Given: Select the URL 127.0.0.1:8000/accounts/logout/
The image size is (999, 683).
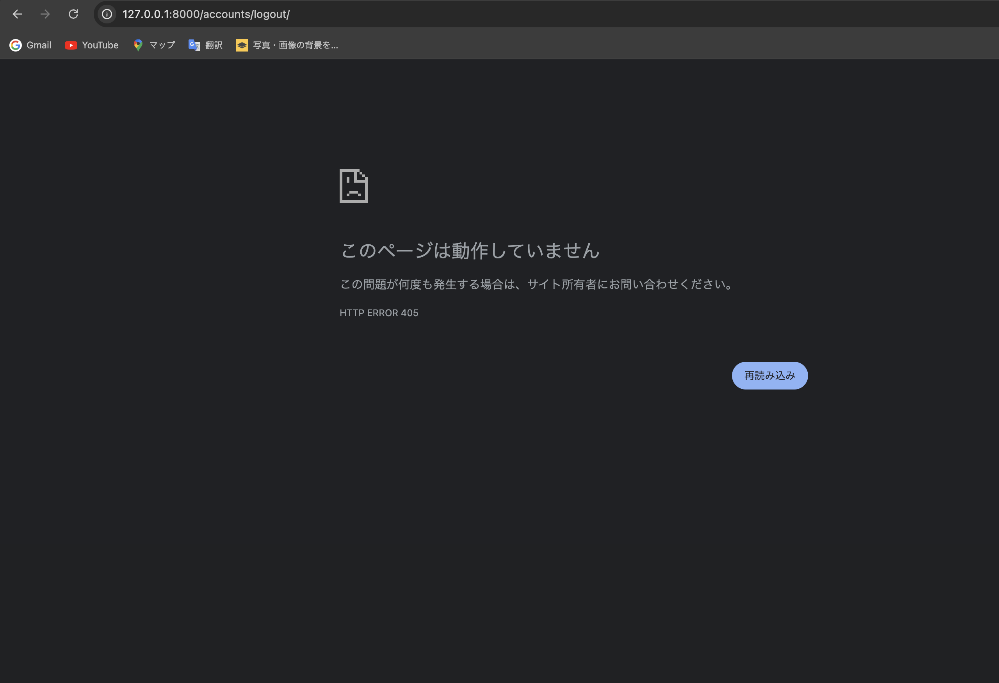Looking at the screenshot, I should point(205,14).
